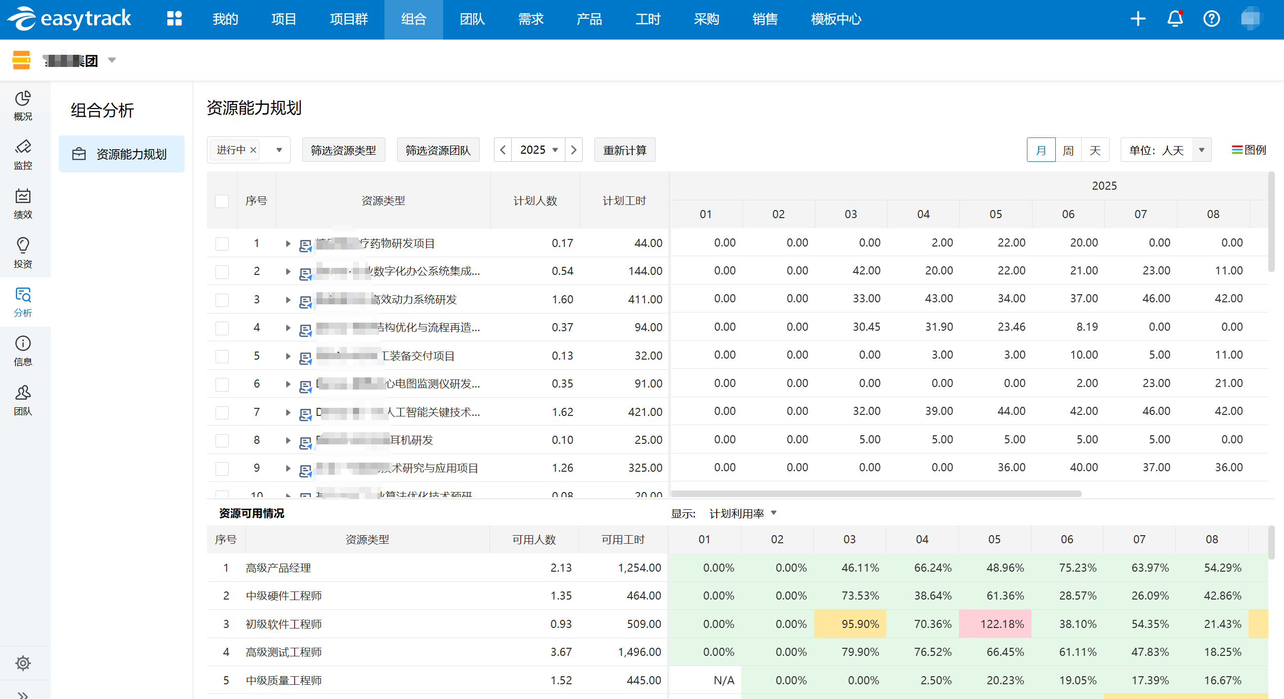Tick the checkbox for row 3
Viewport: 1284px width, 699px height.
(222, 300)
